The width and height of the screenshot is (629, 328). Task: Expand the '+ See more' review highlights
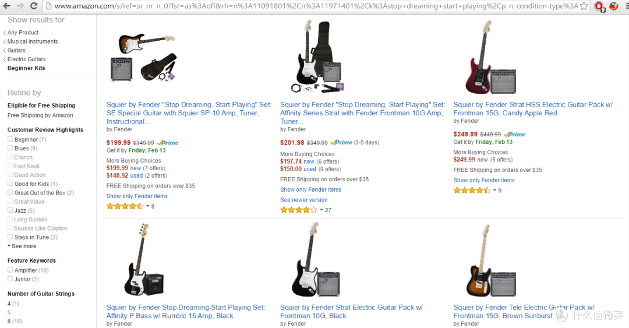click(x=22, y=246)
